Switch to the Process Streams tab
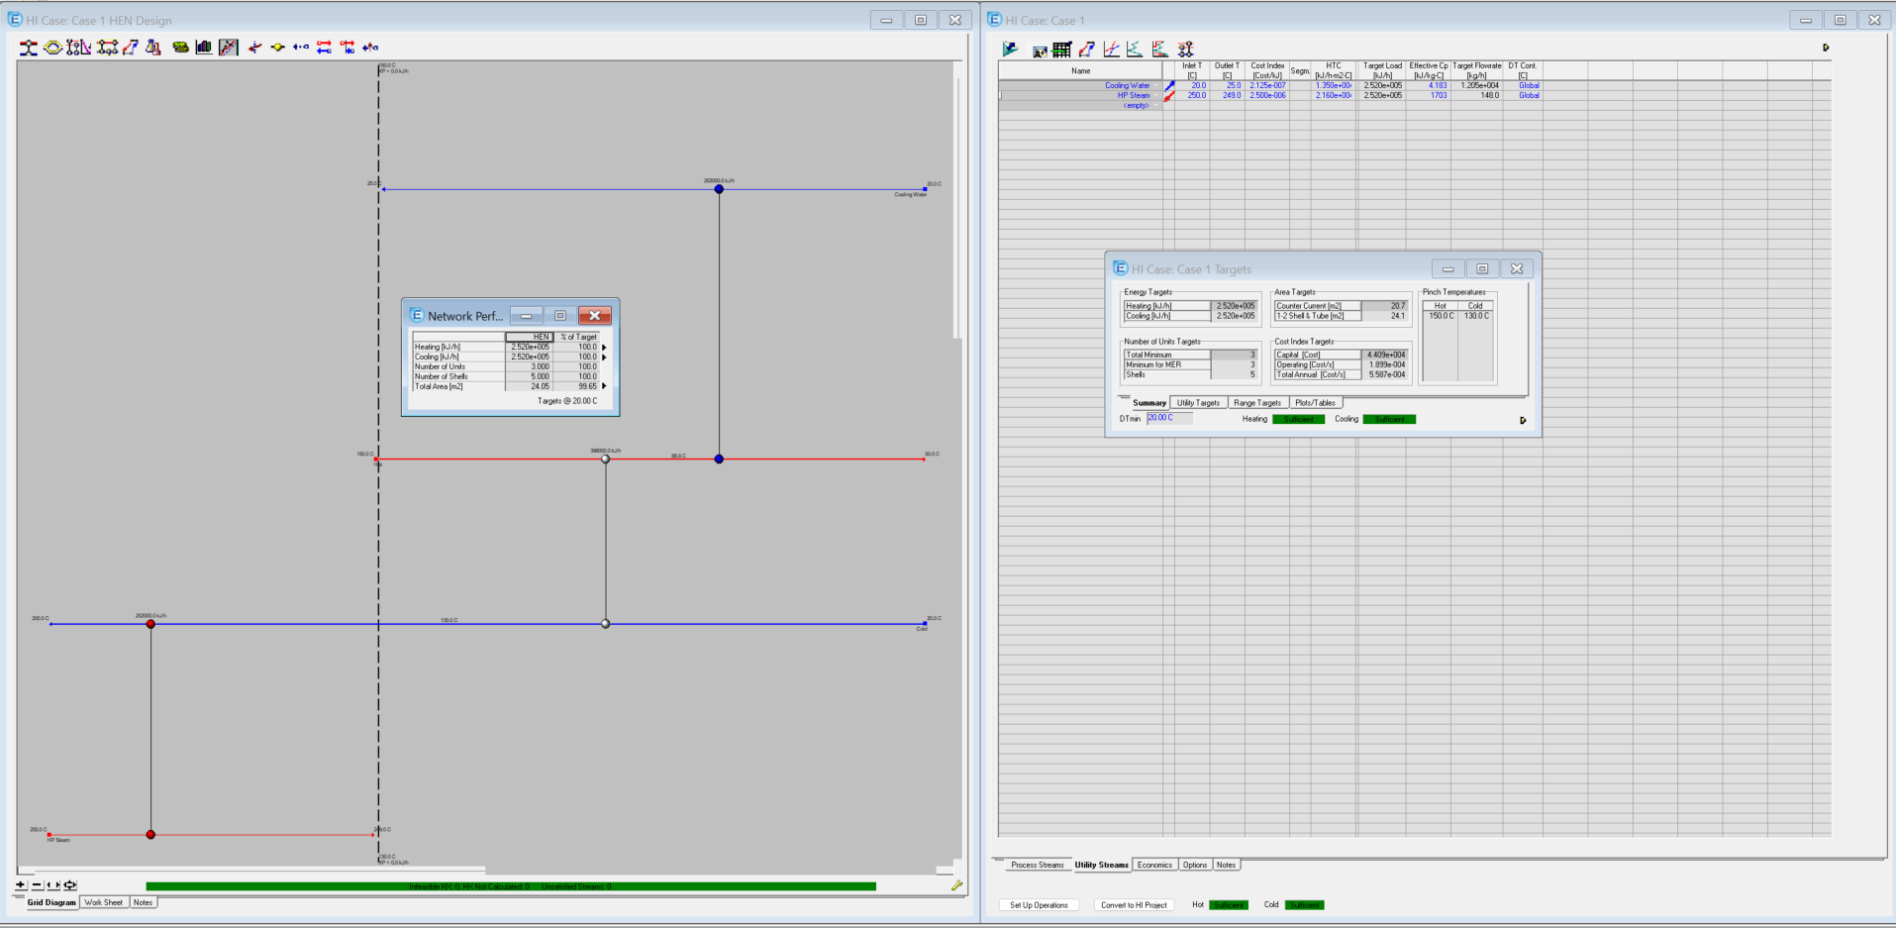 click(x=1037, y=865)
